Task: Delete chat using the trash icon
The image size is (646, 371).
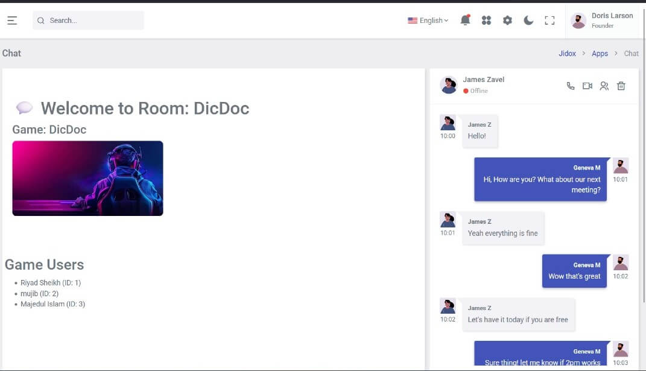Action: click(x=621, y=86)
